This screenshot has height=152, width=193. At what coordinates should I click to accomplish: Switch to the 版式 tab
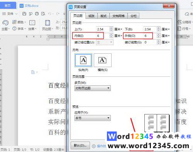(x=103, y=16)
